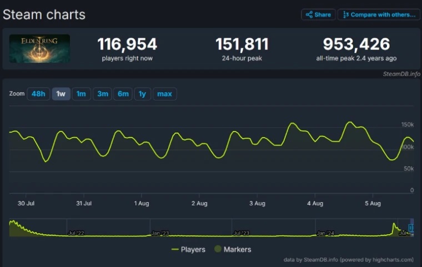Image resolution: width=422 pixels, height=267 pixels.
Task: Click the 3 Aug axis label
Action: pyautogui.click(x=257, y=203)
